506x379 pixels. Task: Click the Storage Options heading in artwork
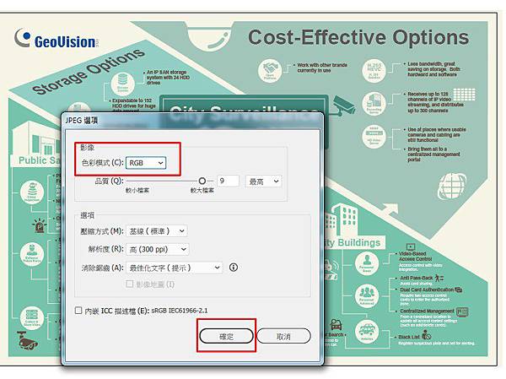pyautogui.click(x=89, y=72)
